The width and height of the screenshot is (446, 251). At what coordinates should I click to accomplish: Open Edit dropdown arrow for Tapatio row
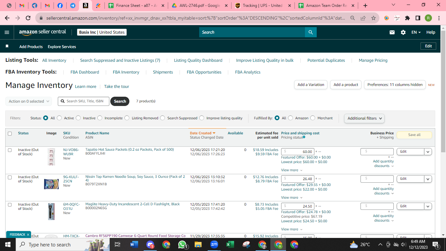tap(428, 152)
